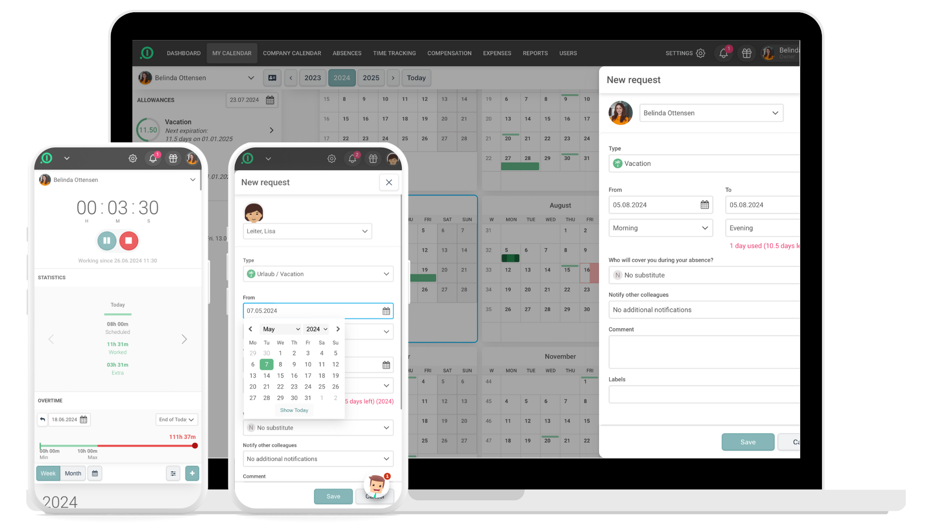The height and width of the screenshot is (524, 932).
Task: Click Show Today link in calendar picker
Action: 294,410
